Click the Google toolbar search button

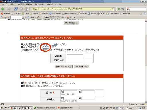(31, 17)
